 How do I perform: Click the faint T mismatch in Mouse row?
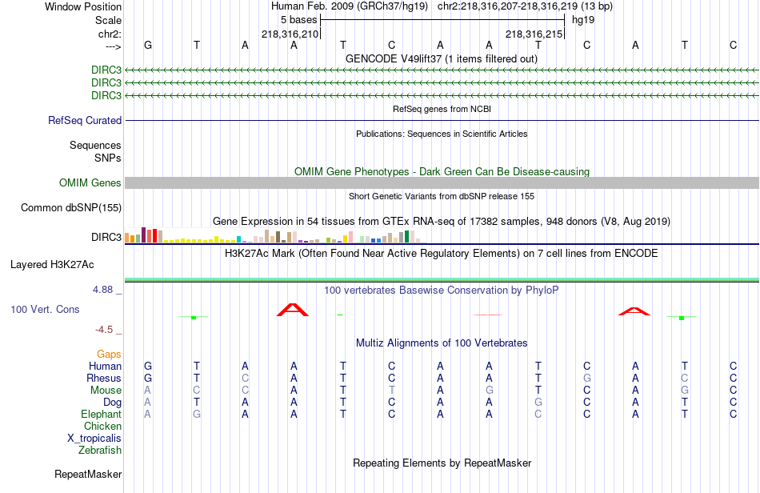click(x=392, y=391)
